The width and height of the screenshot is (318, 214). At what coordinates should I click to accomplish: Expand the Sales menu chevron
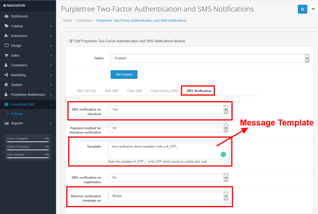pos(51,56)
